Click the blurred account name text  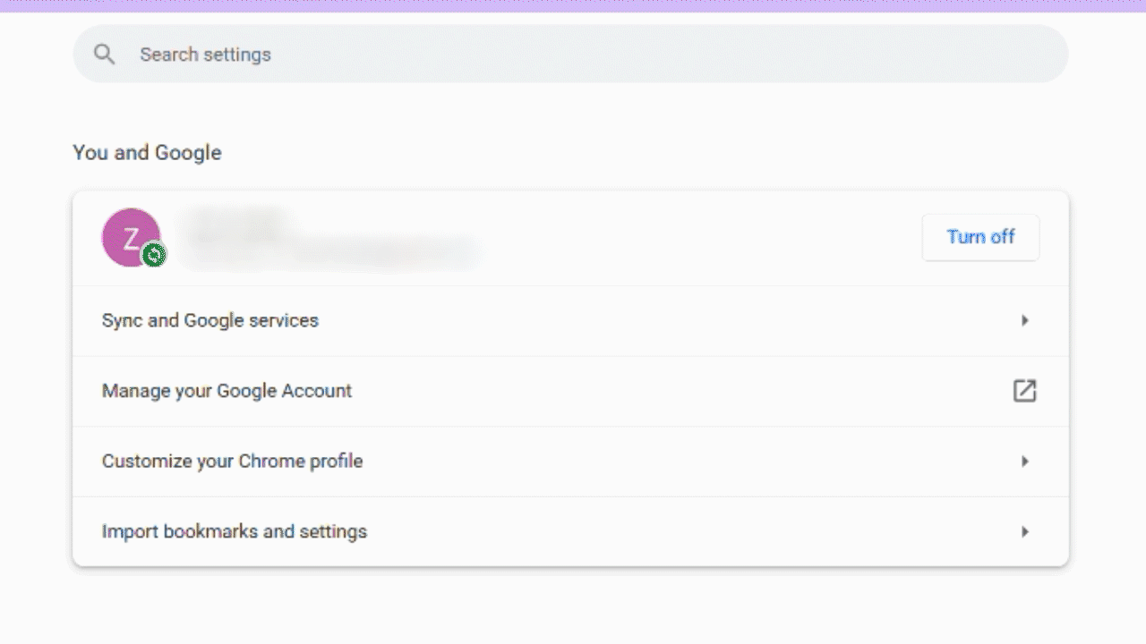pyautogui.click(x=237, y=222)
